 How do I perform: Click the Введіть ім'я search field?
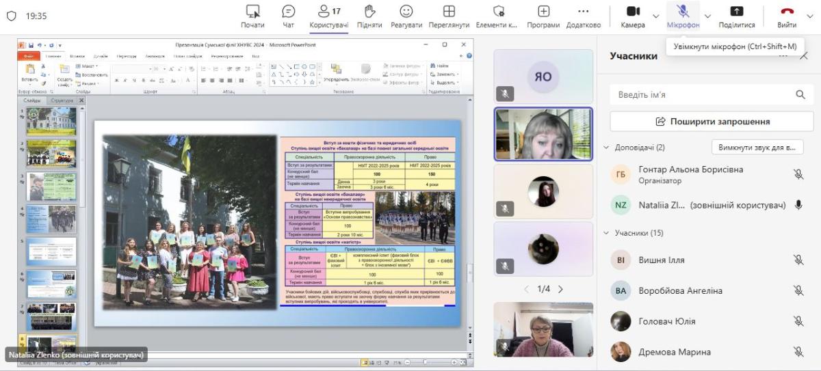coord(701,95)
